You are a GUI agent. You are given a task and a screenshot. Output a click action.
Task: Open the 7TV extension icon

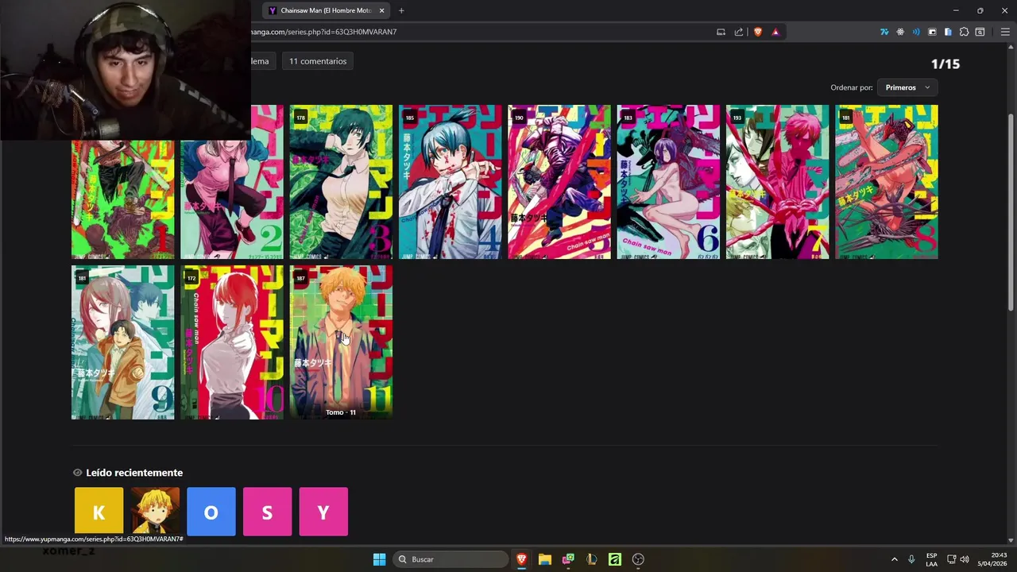(x=884, y=32)
